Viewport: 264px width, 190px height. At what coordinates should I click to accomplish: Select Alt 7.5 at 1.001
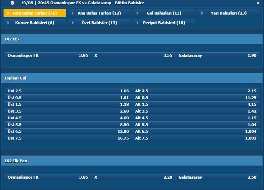[x=196, y=138]
